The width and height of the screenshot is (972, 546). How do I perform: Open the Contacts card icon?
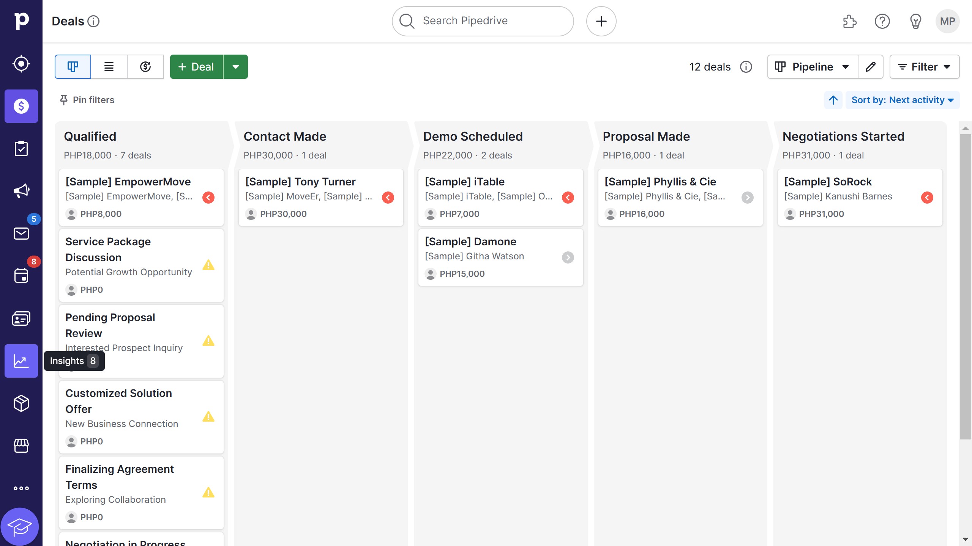(21, 318)
